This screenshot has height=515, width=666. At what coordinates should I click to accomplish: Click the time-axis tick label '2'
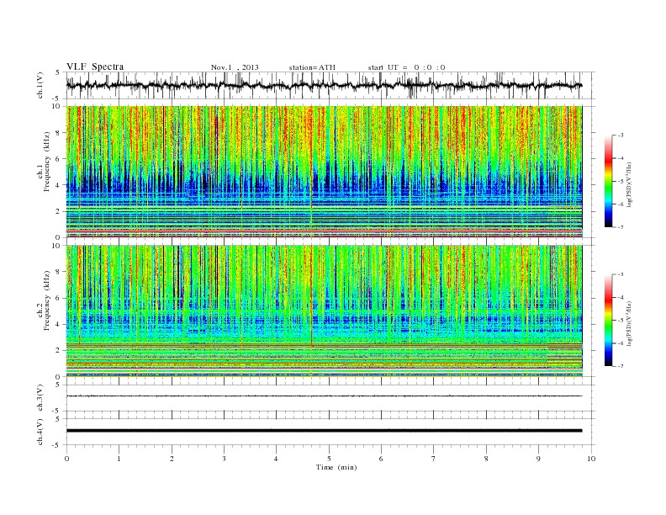click(x=172, y=459)
